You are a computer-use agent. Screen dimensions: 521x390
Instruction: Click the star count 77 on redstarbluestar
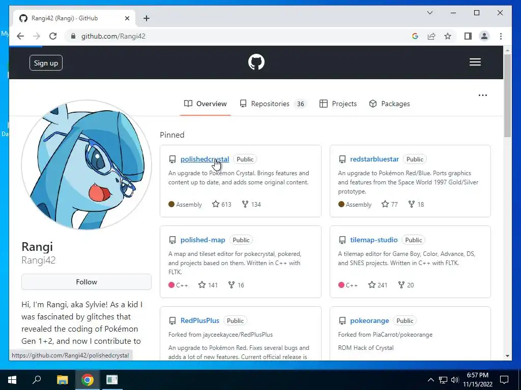click(x=389, y=204)
